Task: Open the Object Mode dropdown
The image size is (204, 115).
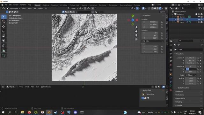Action: coord(13,8)
